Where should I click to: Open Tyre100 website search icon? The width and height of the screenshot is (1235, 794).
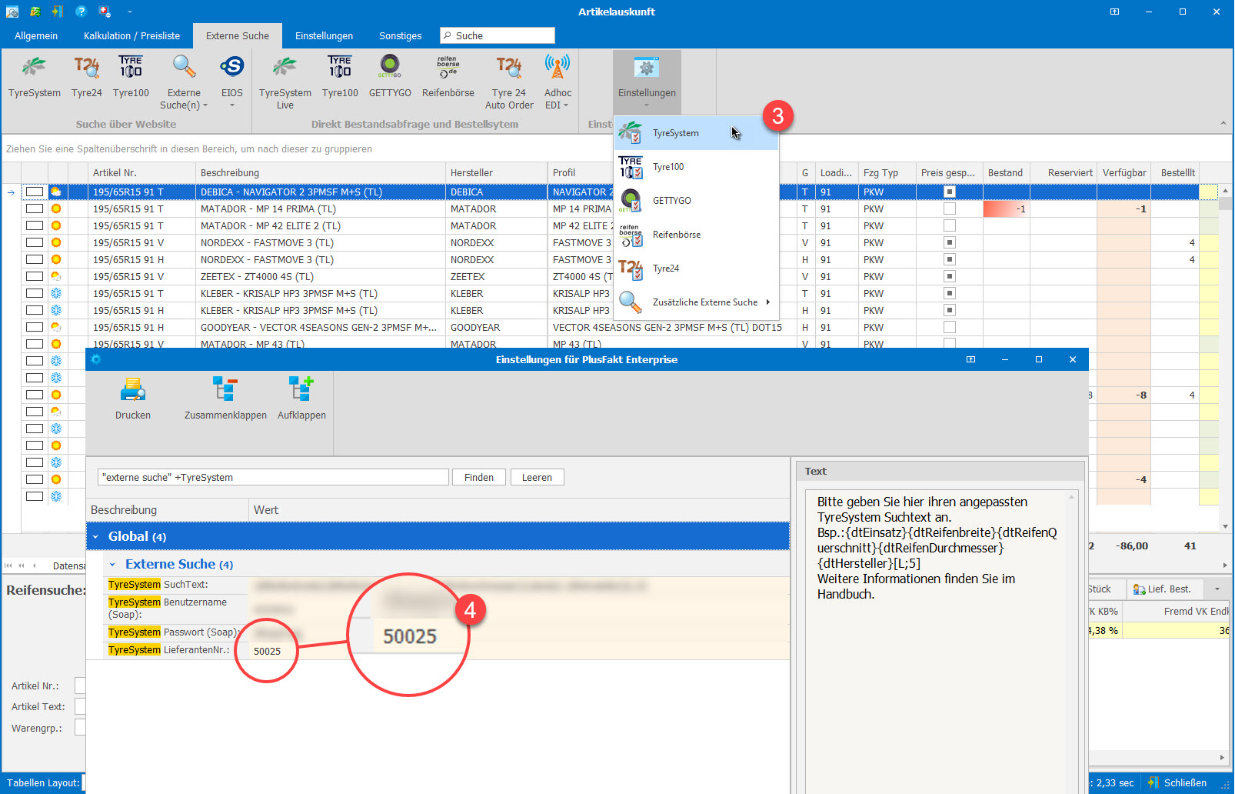click(131, 77)
